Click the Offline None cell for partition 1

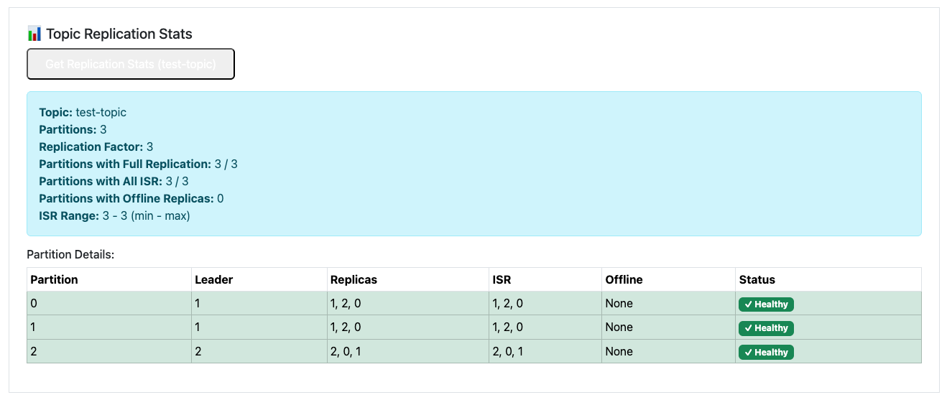coord(619,327)
